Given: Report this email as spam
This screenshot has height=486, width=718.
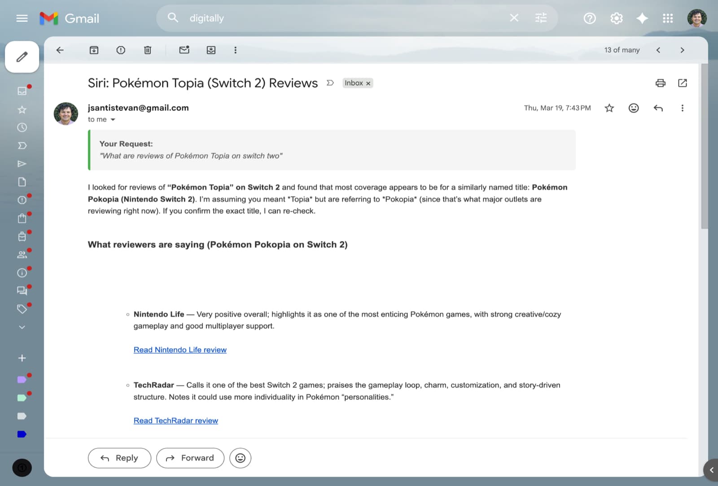Looking at the screenshot, I should click(121, 50).
